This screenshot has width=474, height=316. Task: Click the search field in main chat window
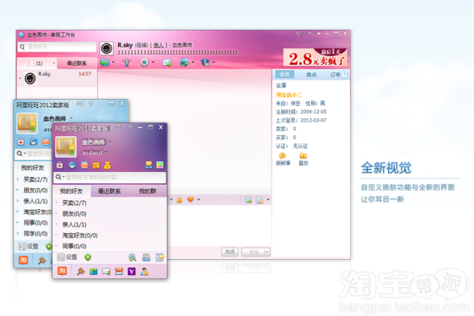[x=57, y=47]
